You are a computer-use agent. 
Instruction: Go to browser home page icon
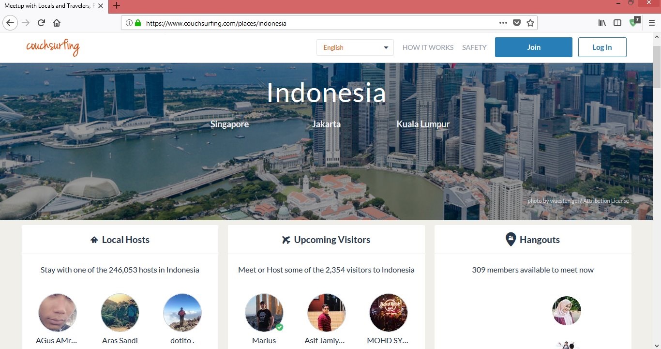tap(57, 23)
